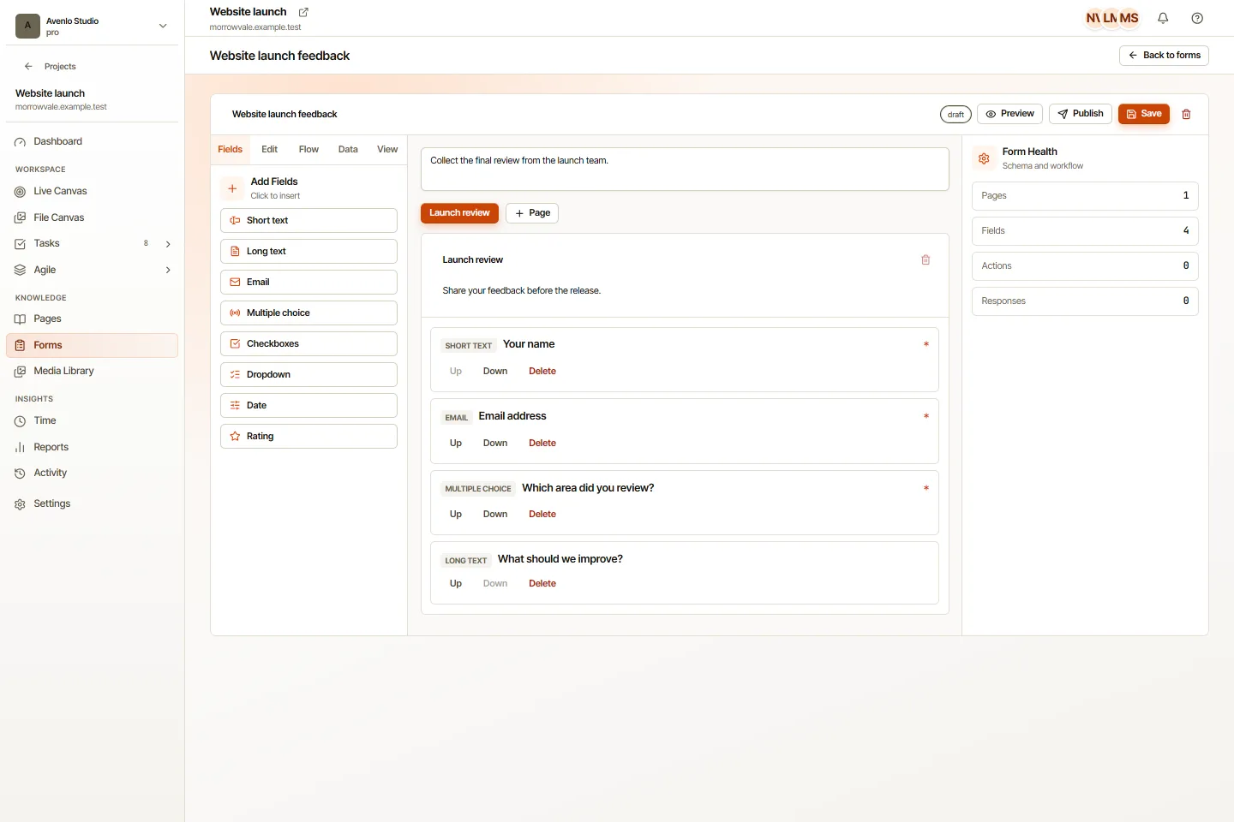This screenshot has width=1234, height=822.
Task: Open Activity in the sidebar
Action: (x=92, y=473)
